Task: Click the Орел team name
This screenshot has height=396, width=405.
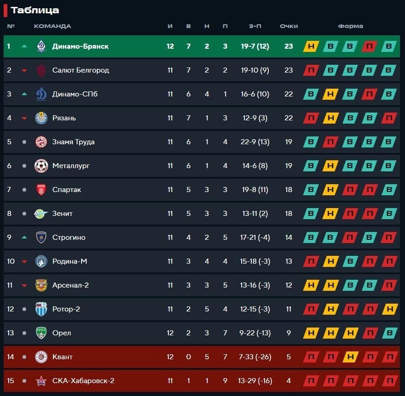Action: tap(61, 333)
